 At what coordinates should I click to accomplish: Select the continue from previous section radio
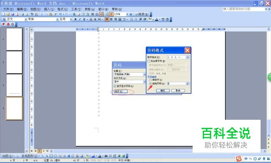pyautogui.click(x=151, y=80)
